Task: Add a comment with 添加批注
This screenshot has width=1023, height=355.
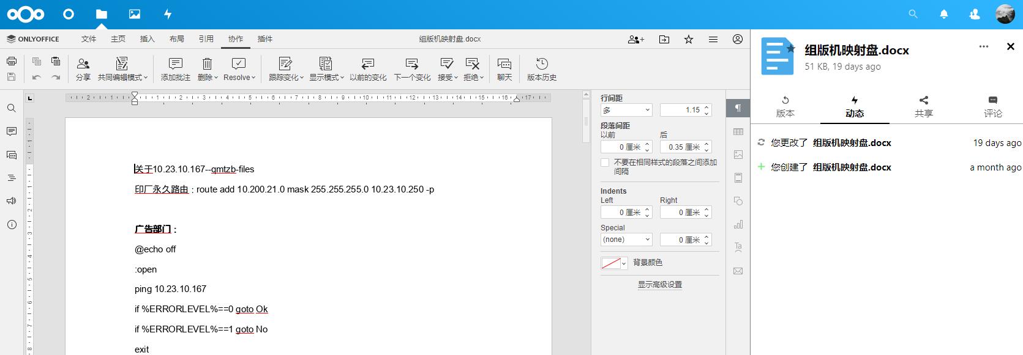Action: (x=176, y=69)
